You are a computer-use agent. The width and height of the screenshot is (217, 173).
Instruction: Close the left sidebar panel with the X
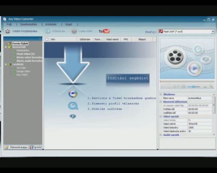tap(40, 39)
